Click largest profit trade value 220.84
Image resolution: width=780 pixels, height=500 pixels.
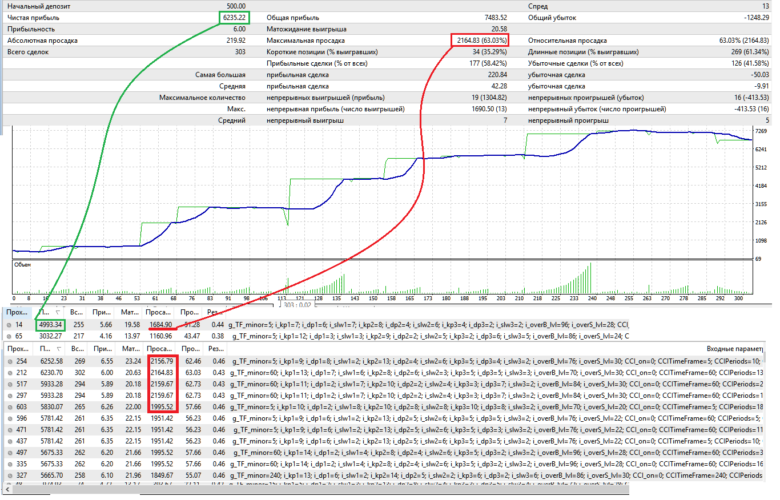point(497,75)
